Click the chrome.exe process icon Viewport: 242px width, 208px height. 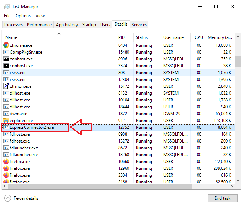click(6, 45)
